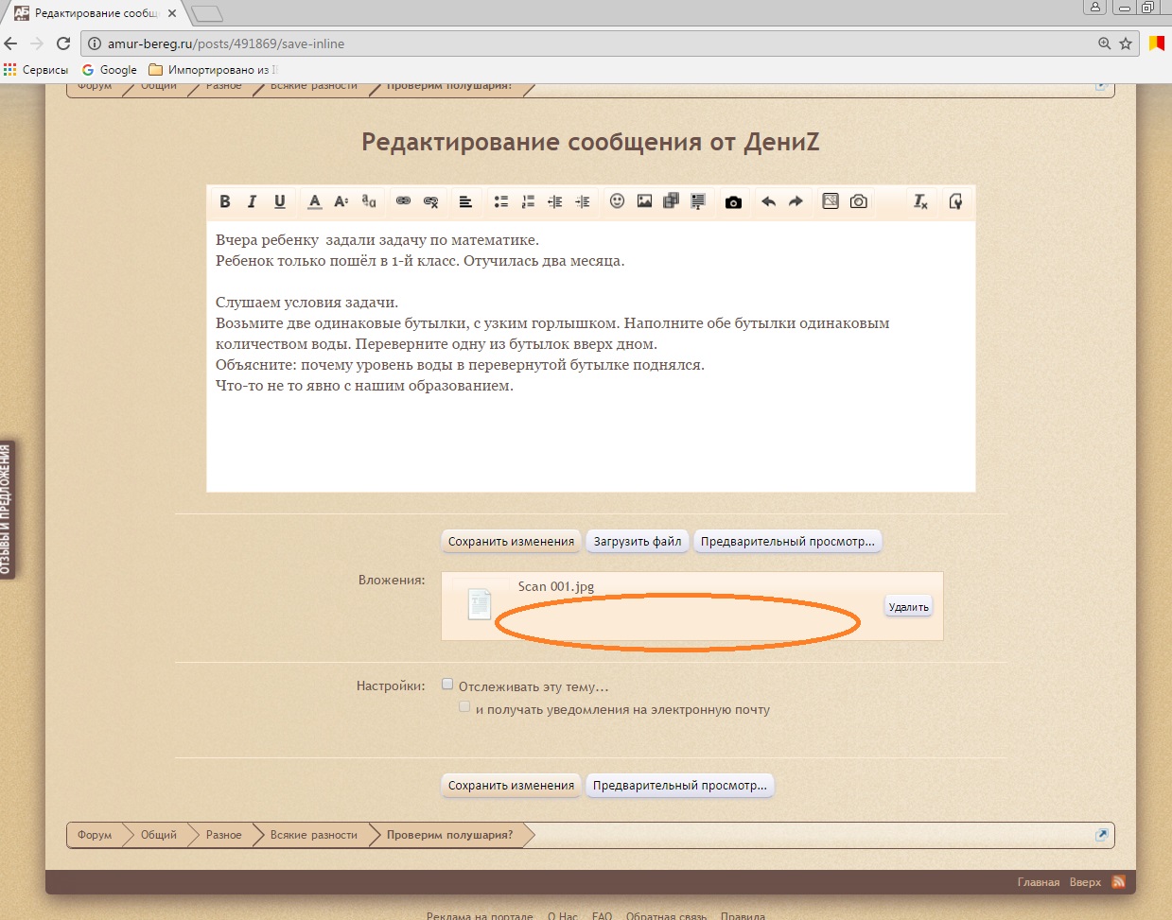Open the text color picker

[315, 201]
